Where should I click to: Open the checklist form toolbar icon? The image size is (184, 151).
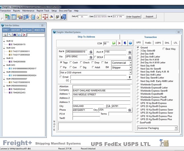coord(14,17)
